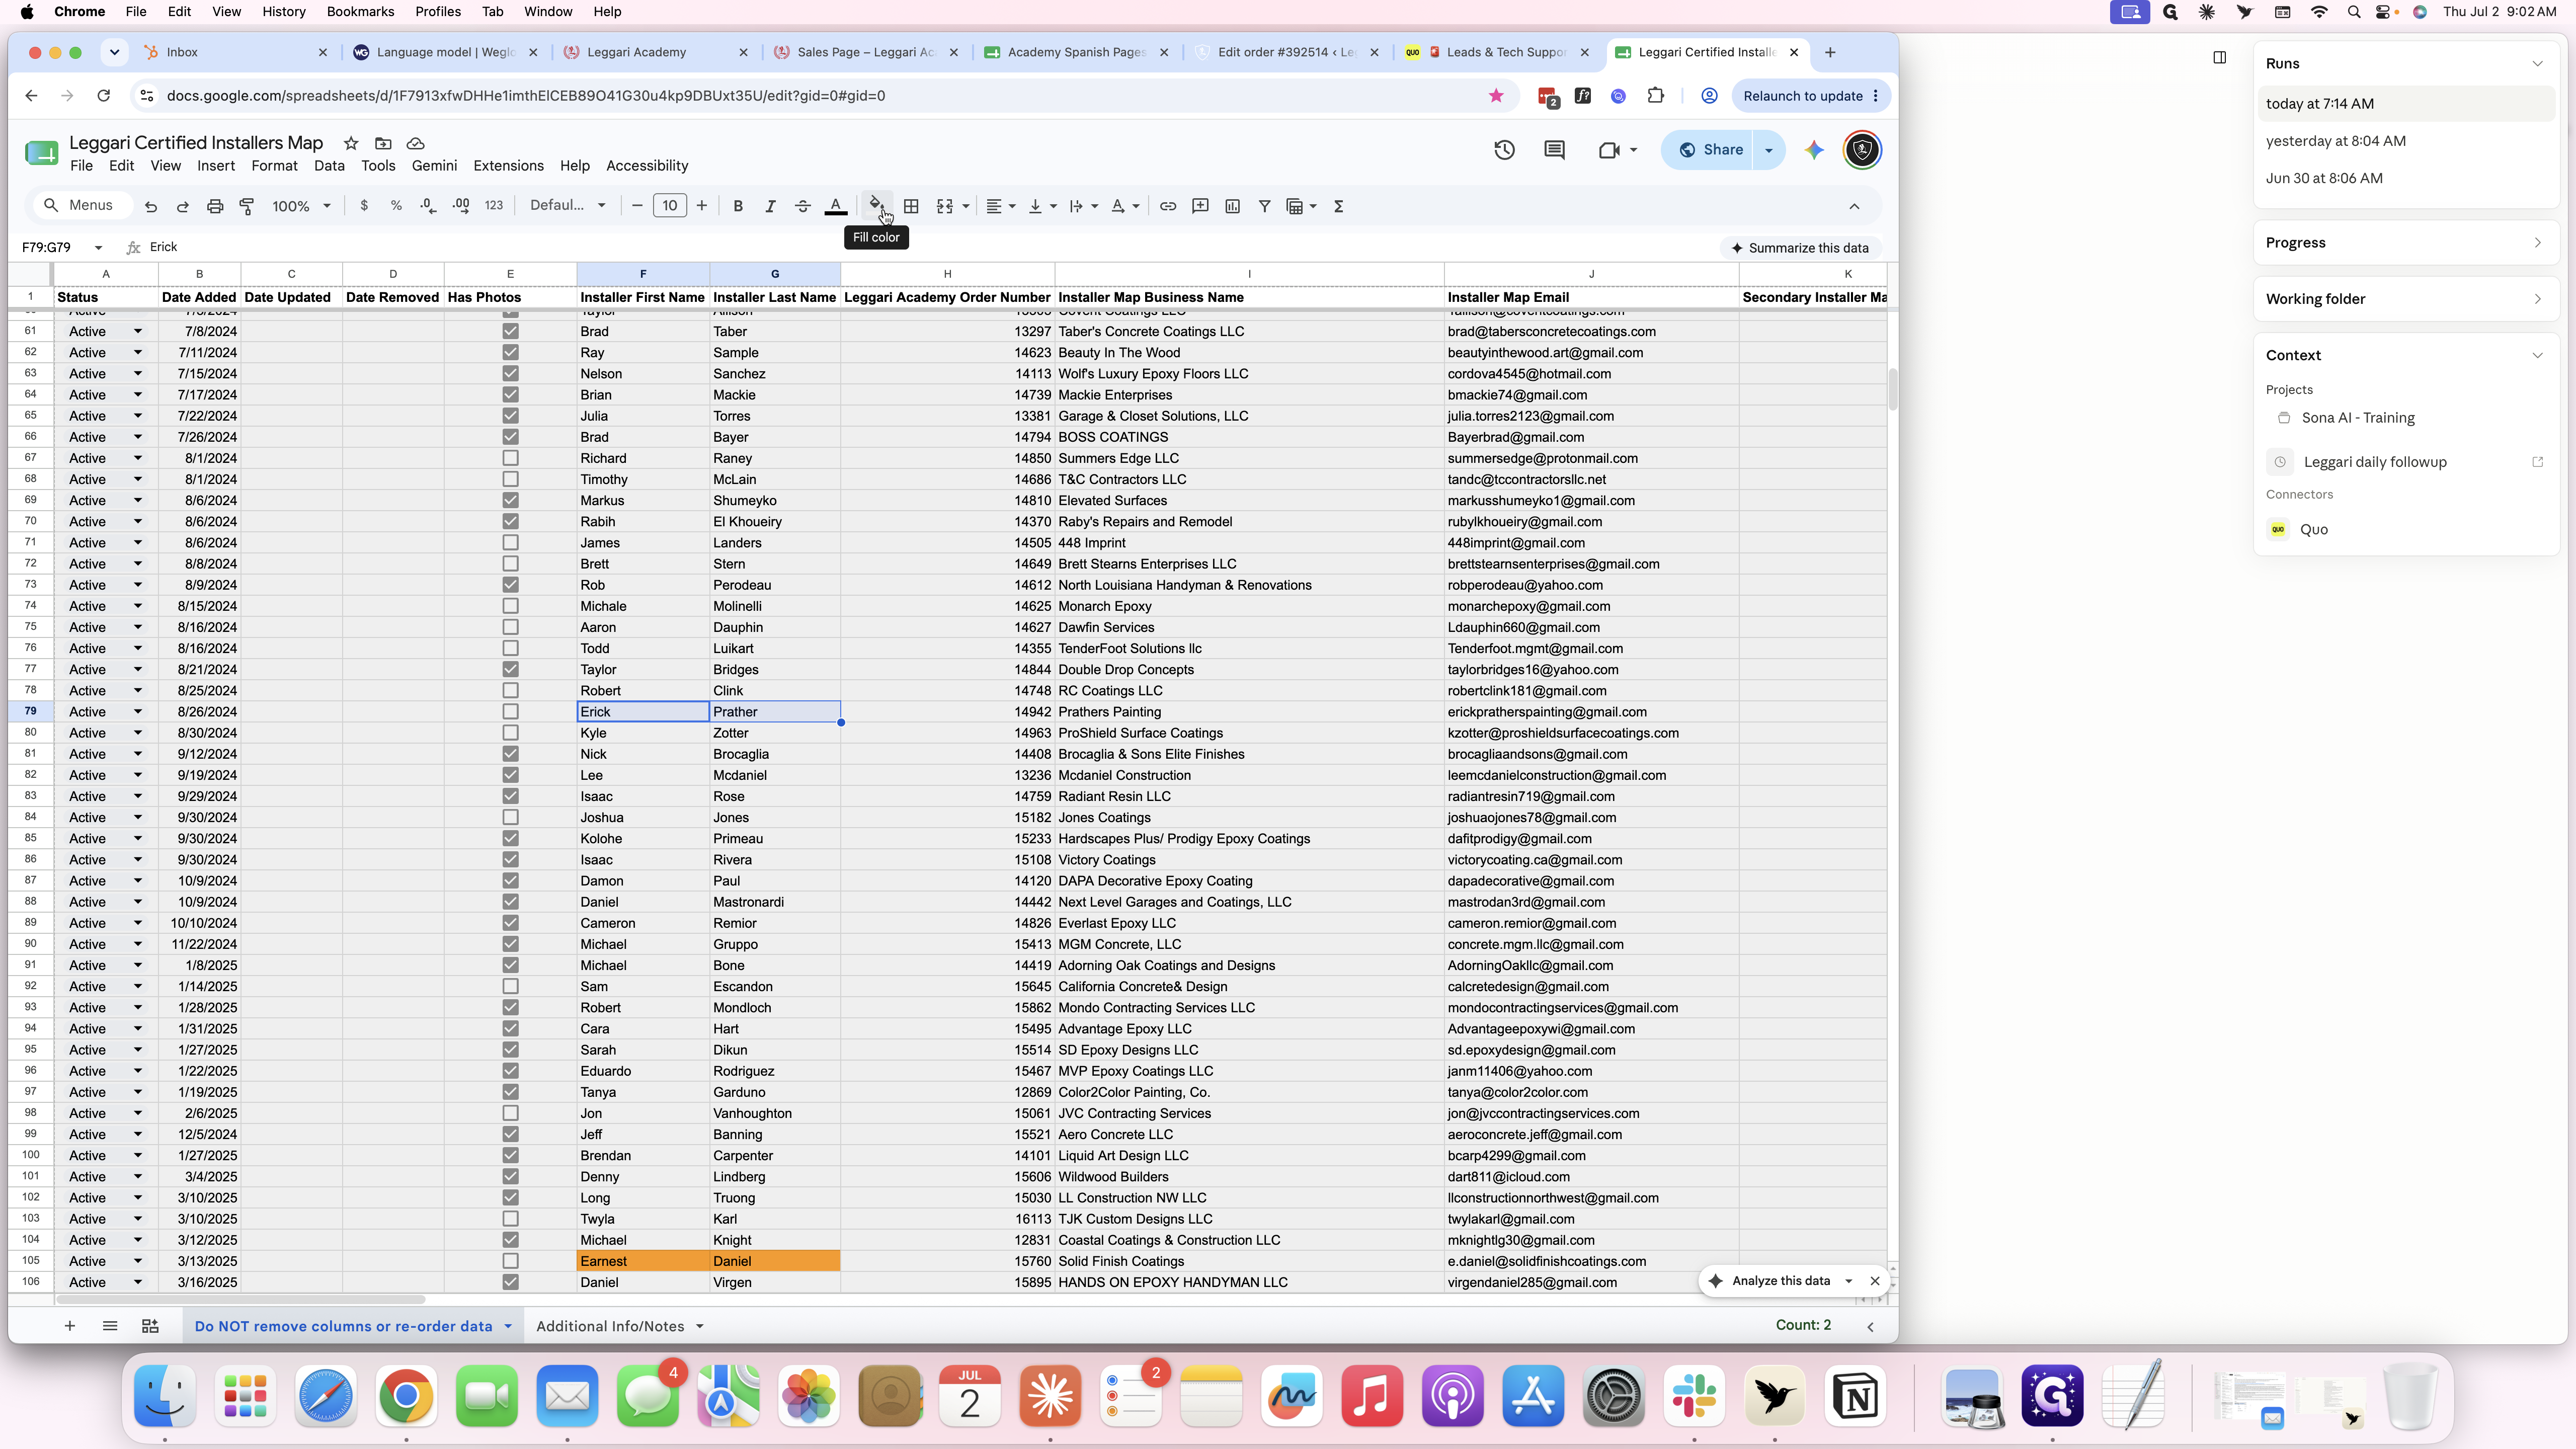Viewport: 2576px width, 1449px height.
Task: Open the Share options dropdown arrow
Action: tap(1768, 150)
